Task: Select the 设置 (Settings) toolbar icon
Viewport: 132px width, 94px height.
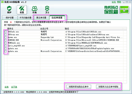Action: (22, 10)
